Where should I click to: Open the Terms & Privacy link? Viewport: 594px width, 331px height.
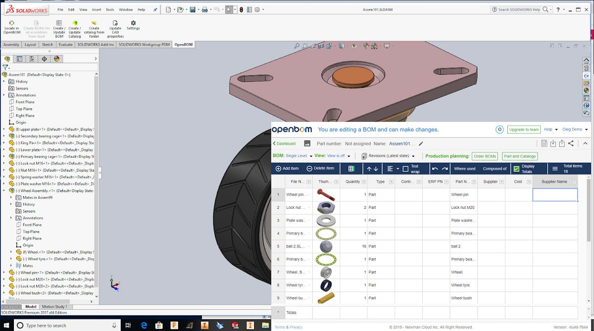(288, 327)
